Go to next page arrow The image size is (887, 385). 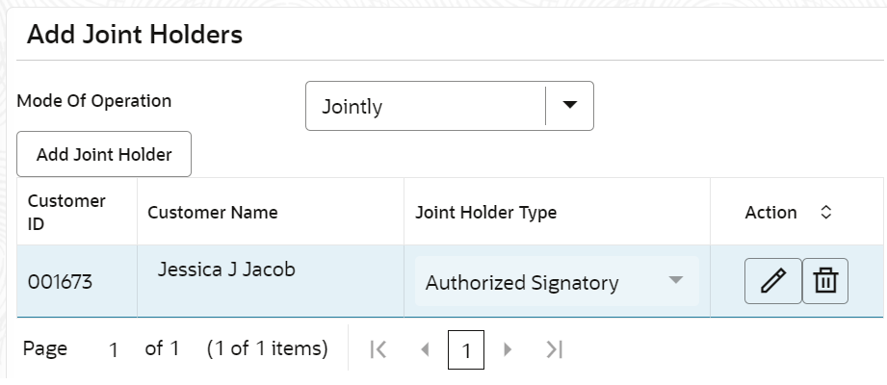pyautogui.click(x=508, y=349)
